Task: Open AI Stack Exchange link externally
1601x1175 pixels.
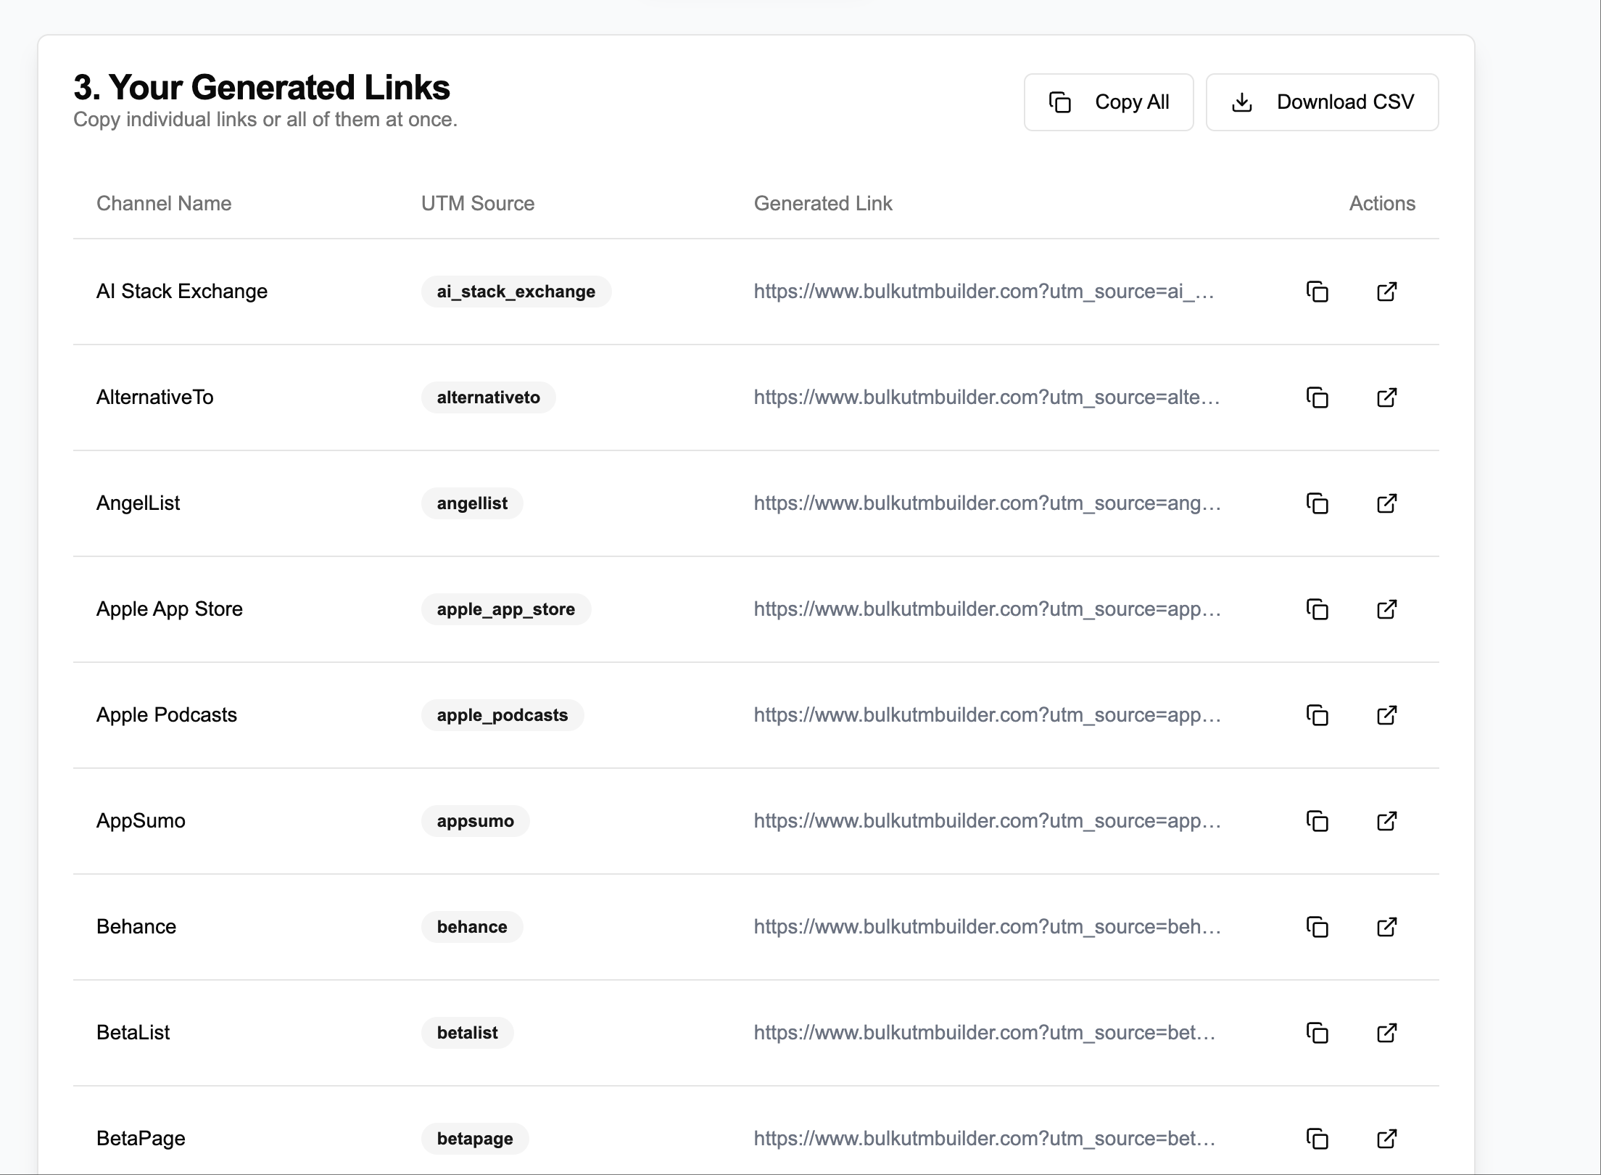Action: [1386, 292]
